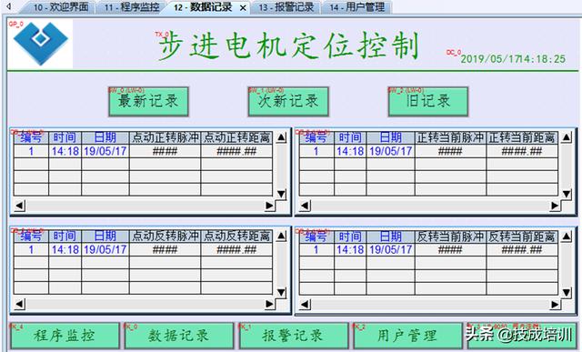Click #### value in 正转当前脉冲 table
The image size is (582, 352).
coord(450,151)
